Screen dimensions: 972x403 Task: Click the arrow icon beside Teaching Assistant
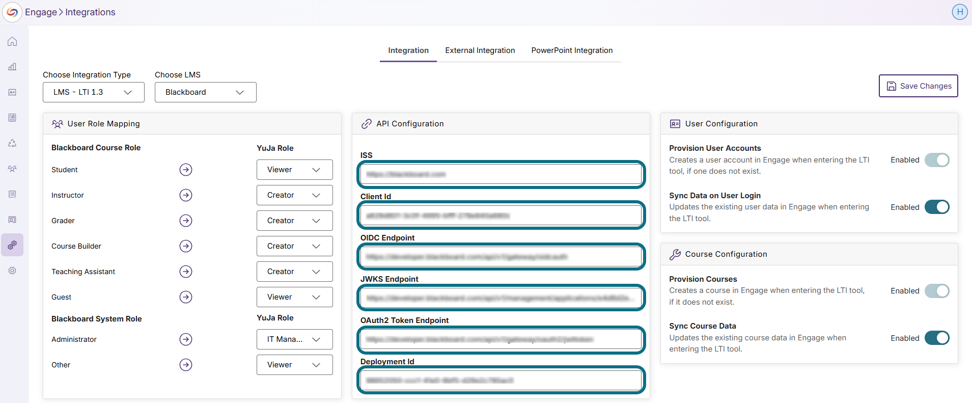pos(186,272)
